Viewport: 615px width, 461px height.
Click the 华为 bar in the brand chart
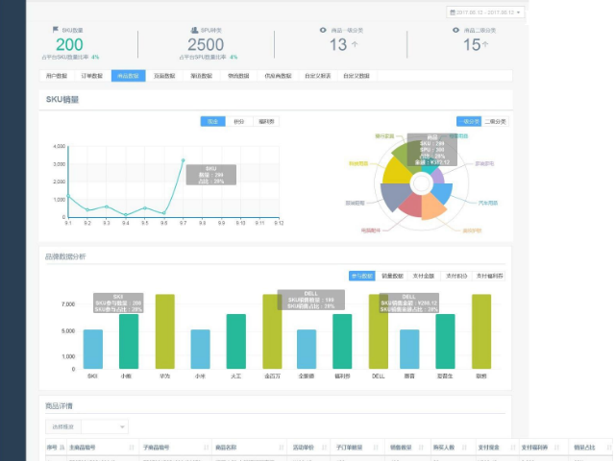[164, 331]
